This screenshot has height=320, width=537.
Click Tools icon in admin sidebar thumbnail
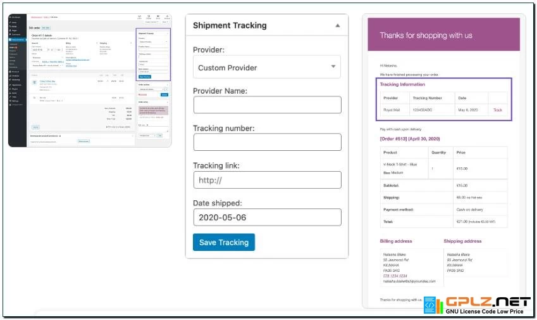coord(10,97)
